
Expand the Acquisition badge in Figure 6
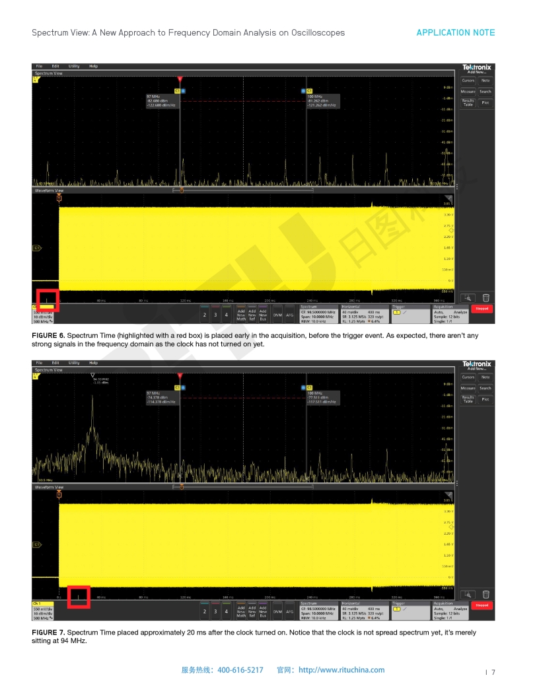point(452,314)
